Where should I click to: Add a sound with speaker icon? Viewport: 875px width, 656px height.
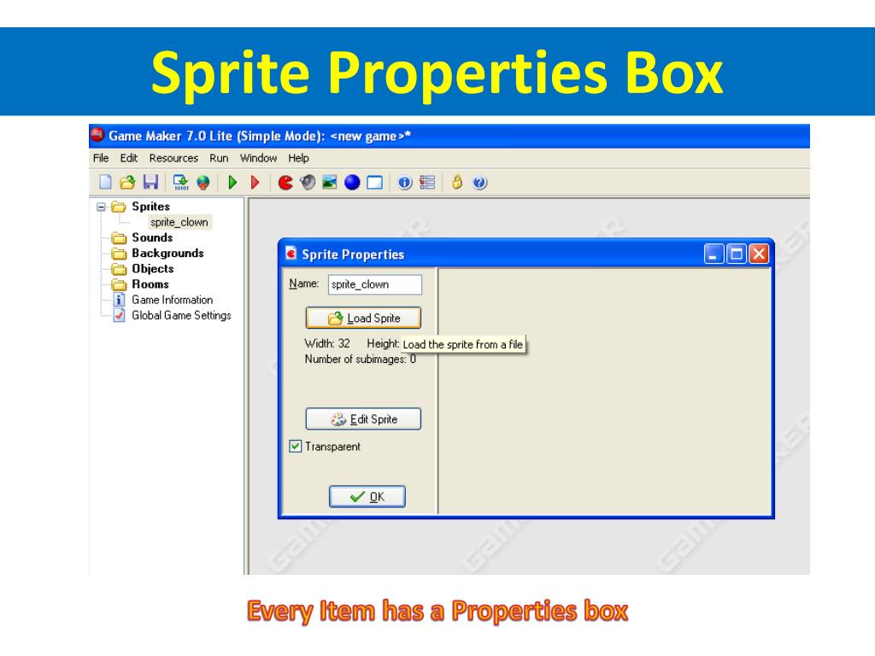point(308,182)
